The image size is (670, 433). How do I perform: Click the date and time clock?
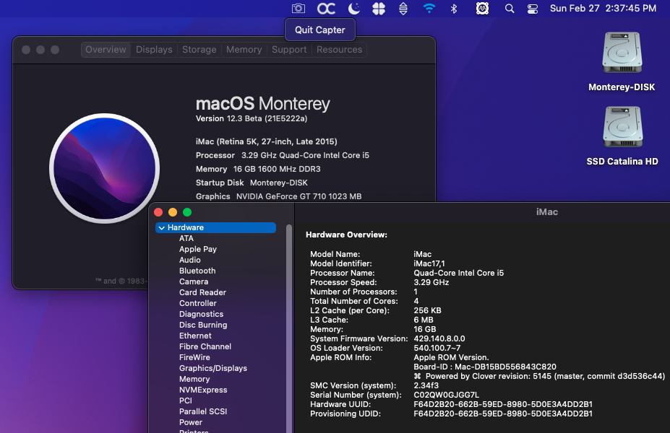pos(603,9)
